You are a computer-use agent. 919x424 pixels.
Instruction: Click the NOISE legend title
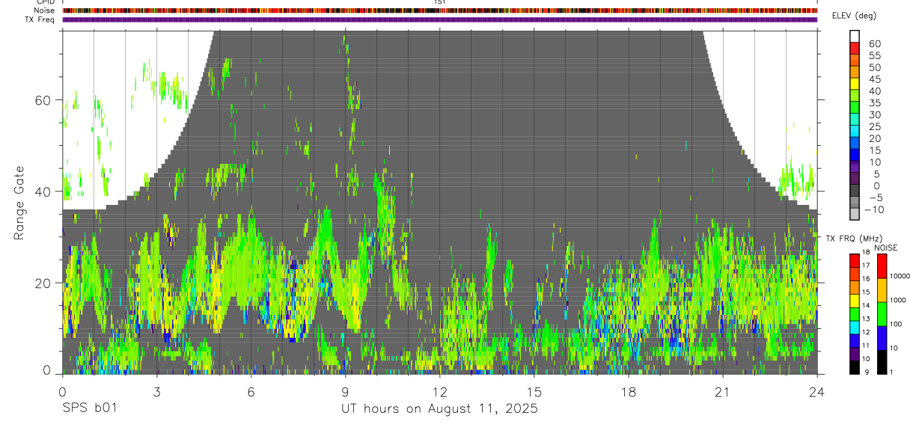click(886, 248)
